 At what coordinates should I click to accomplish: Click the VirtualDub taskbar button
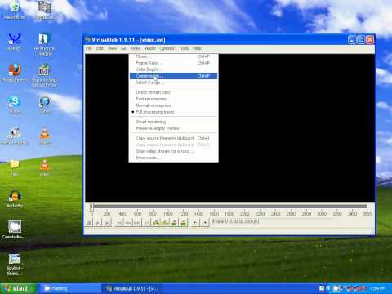coord(133,288)
